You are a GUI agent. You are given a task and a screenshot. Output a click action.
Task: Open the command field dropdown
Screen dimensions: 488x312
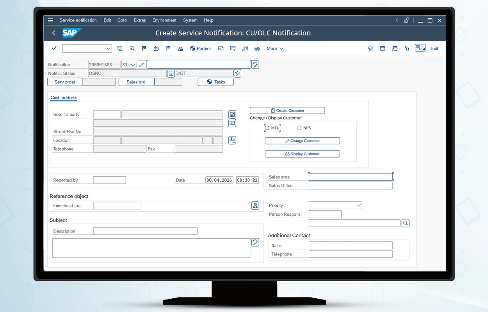tap(109, 48)
